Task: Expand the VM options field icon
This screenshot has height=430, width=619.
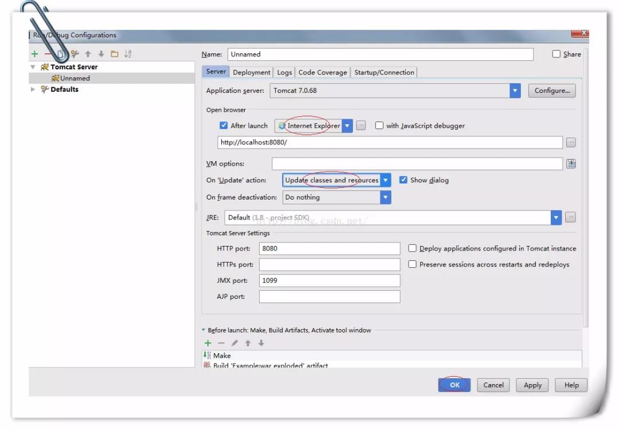Action: pyautogui.click(x=571, y=164)
